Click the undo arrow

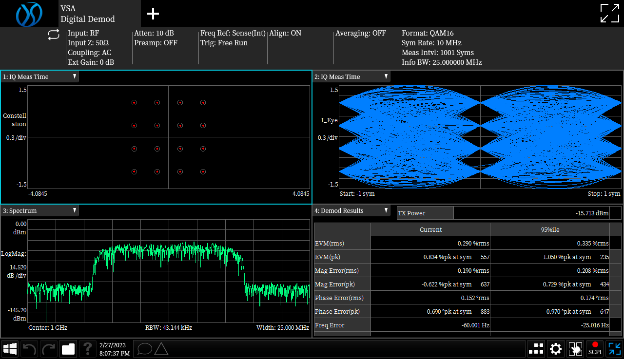coord(29,349)
